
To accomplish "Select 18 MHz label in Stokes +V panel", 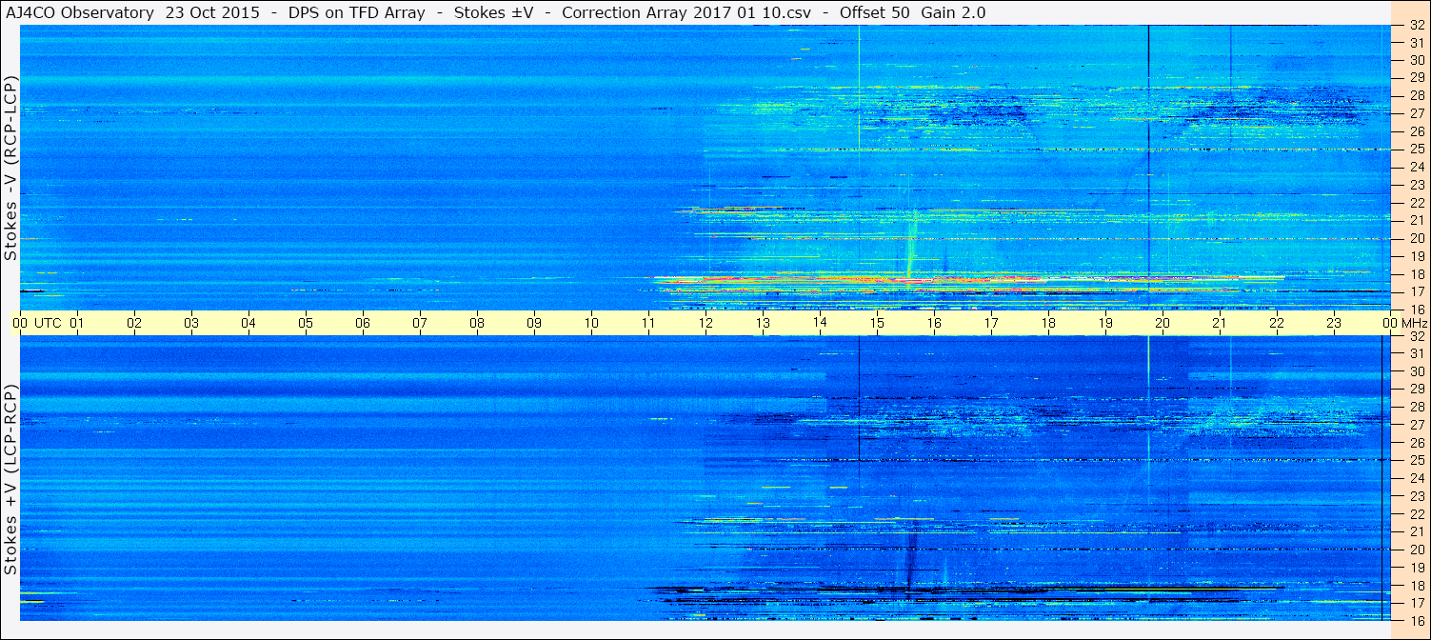I will click(1417, 585).
